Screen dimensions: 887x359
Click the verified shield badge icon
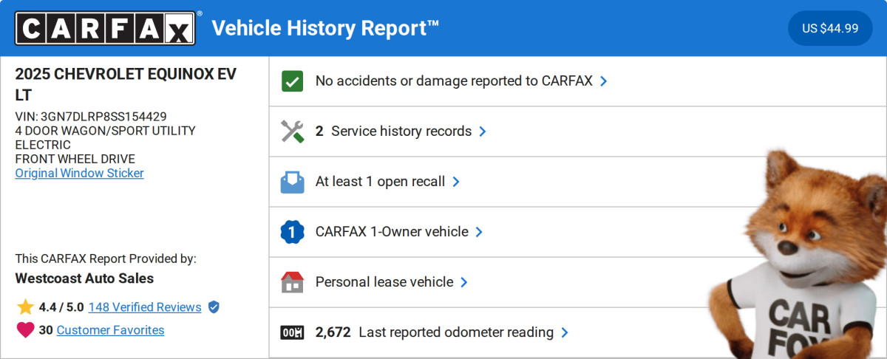point(214,307)
